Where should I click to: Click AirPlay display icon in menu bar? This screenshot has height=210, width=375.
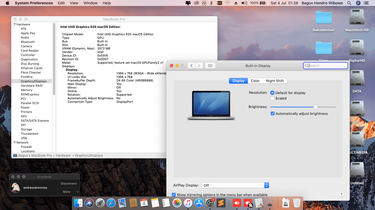point(188,3)
